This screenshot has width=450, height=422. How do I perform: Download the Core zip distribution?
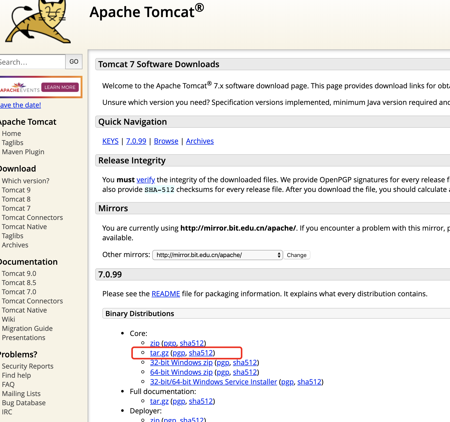[x=155, y=343]
